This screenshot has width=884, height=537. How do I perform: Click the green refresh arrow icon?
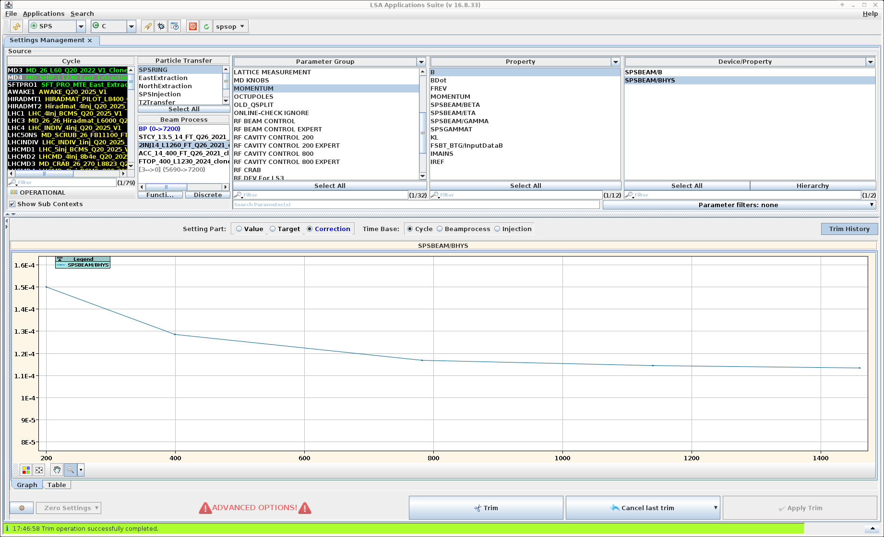[x=206, y=26]
